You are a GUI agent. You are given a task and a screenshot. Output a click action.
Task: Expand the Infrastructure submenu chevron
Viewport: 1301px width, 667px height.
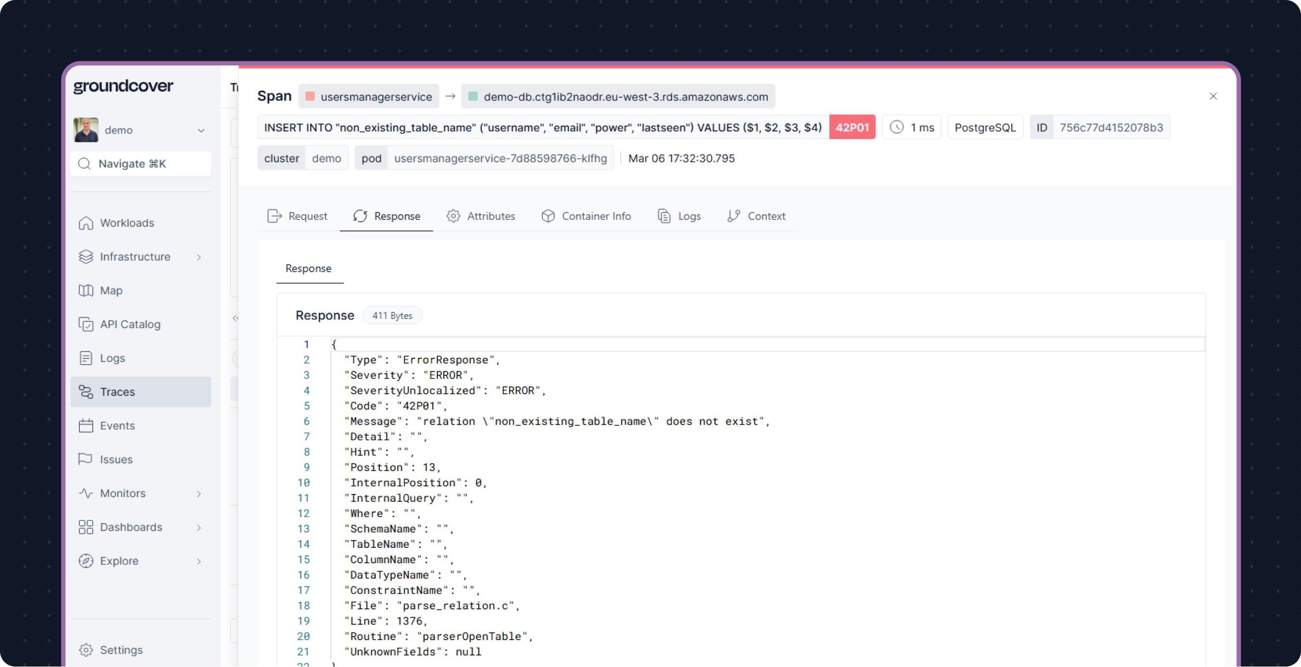tap(199, 257)
